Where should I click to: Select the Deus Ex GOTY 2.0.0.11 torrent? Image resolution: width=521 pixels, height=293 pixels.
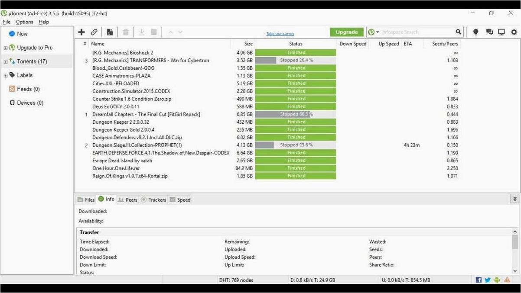[x=116, y=106]
